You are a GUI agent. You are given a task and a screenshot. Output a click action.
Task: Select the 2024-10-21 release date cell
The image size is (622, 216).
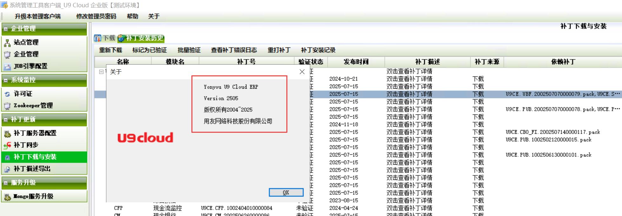point(344,79)
